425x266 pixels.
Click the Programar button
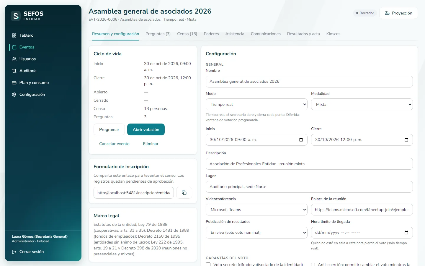109,129
